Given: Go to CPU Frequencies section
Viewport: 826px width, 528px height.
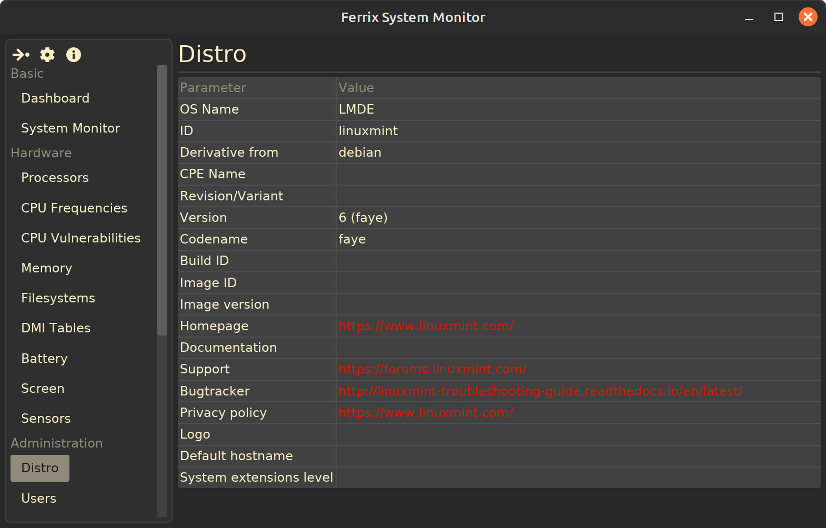Looking at the screenshot, I should [x=74, y=208].
